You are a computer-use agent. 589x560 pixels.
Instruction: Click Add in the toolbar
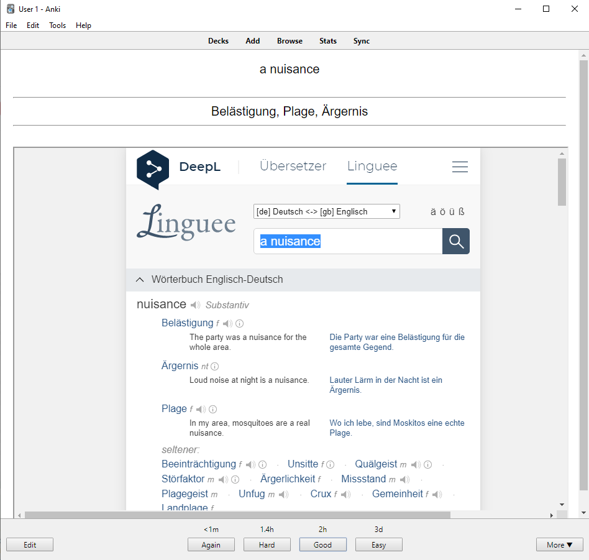click(x=253, y=40)
